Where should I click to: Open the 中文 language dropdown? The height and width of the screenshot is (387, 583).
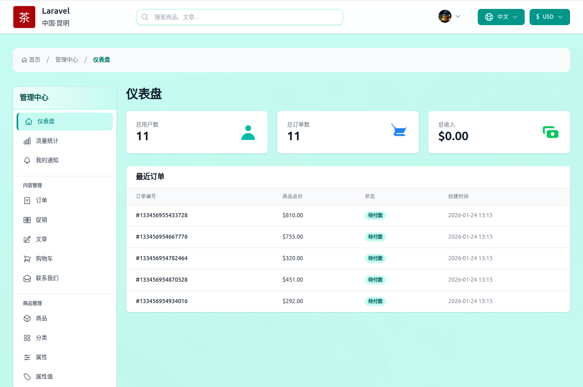tap(501, 17)
